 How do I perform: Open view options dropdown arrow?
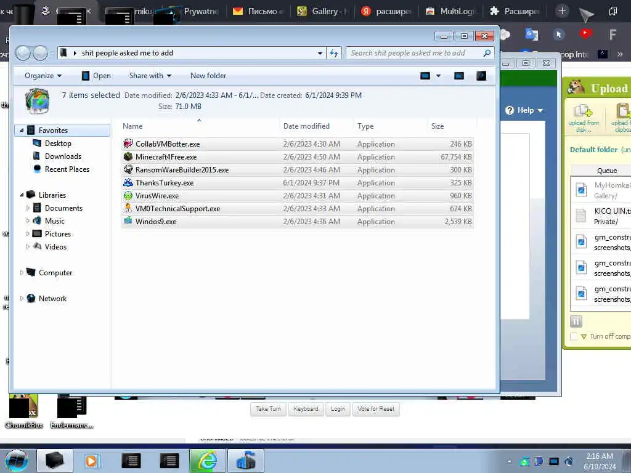coord(438,76)
